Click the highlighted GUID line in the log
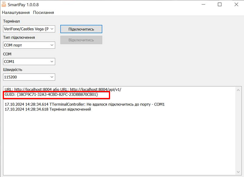The image size is (244, 177). (x=51, y=95)
